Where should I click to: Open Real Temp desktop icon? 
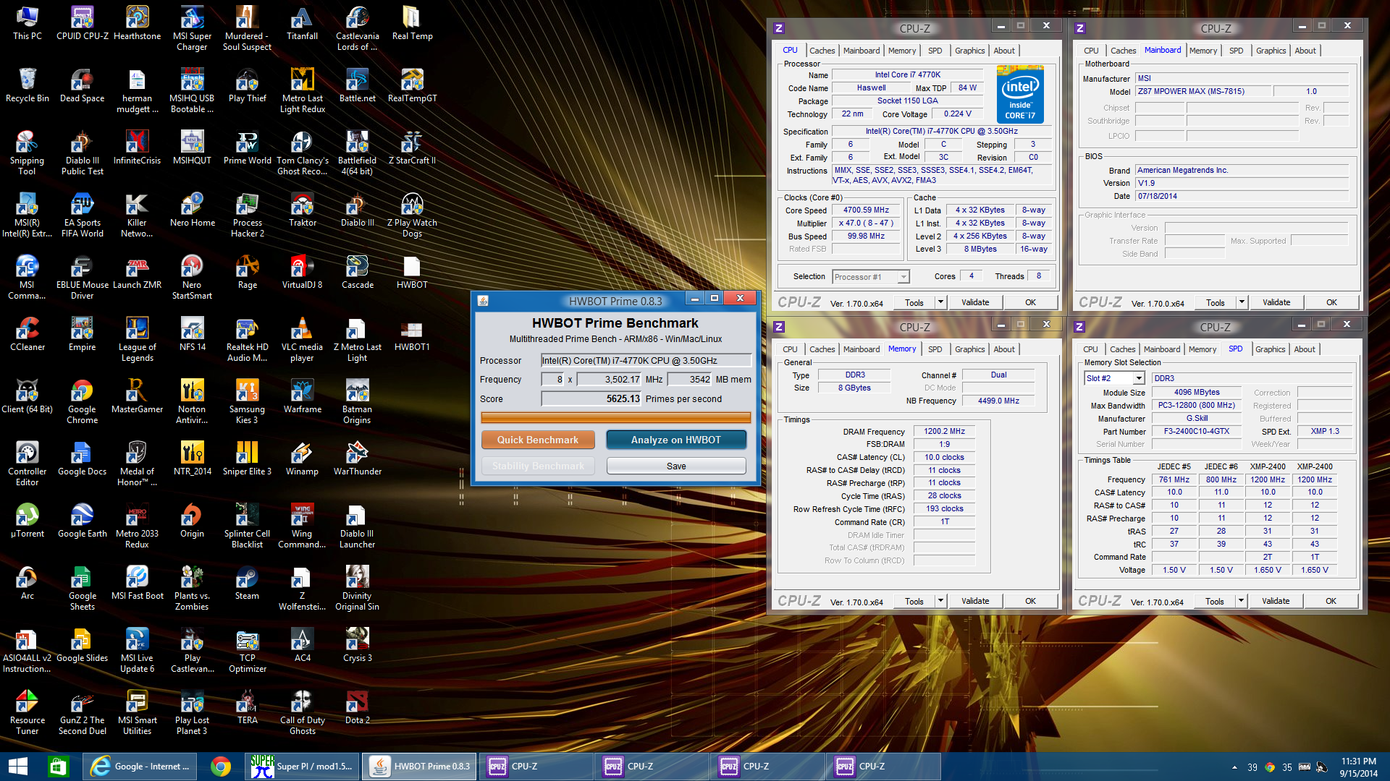(x=412, y=23)
